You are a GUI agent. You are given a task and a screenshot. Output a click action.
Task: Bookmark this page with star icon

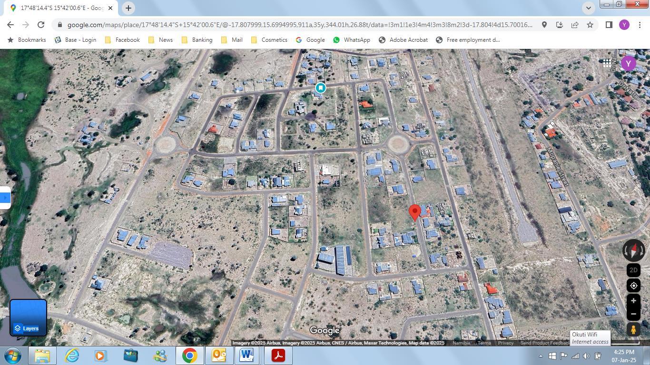[590, 25]
